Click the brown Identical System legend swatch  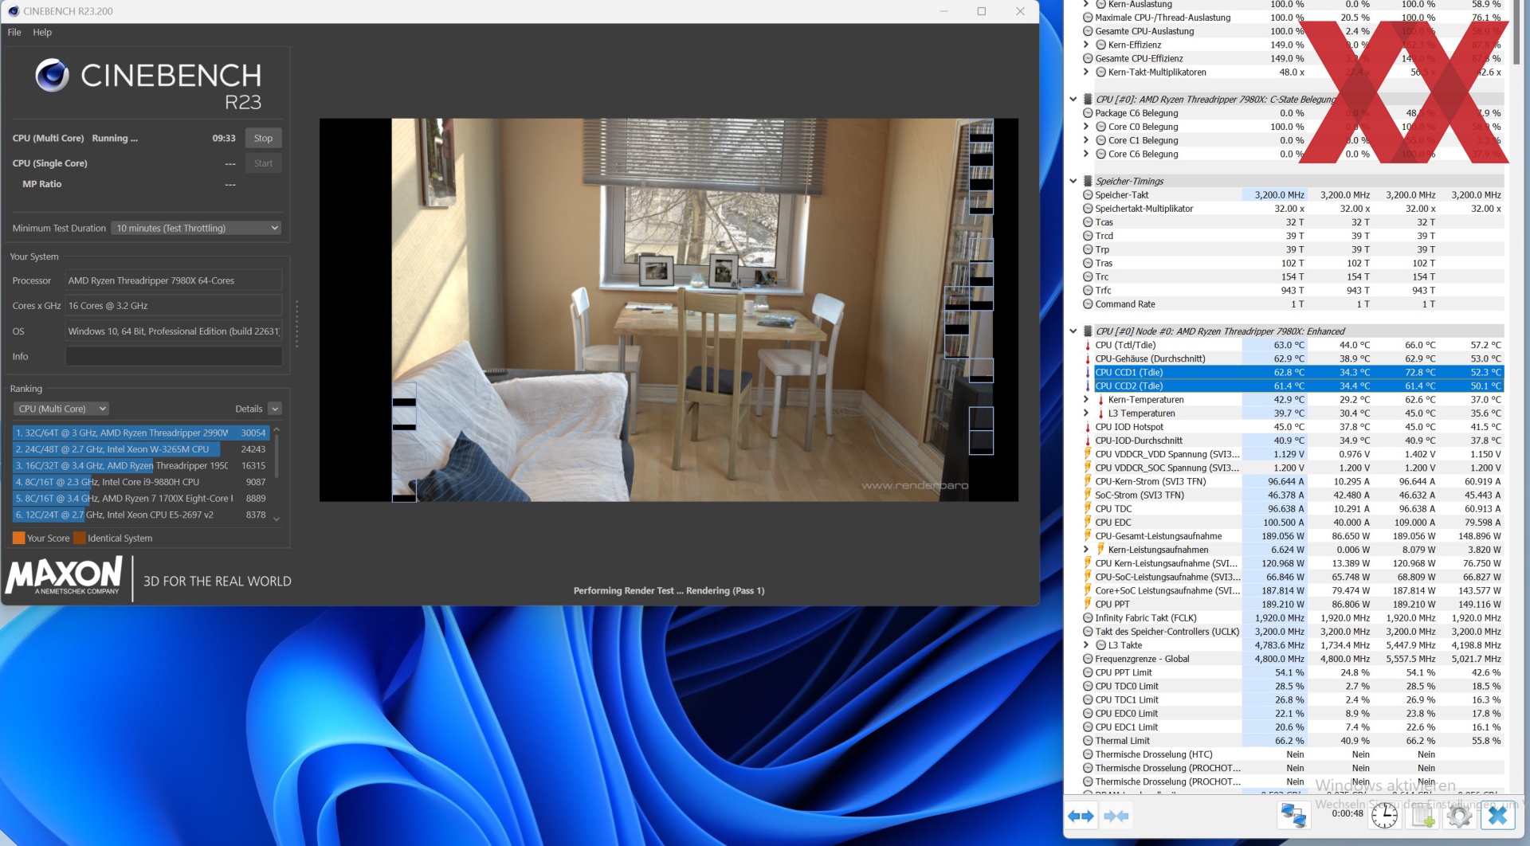tap(79, 539)
